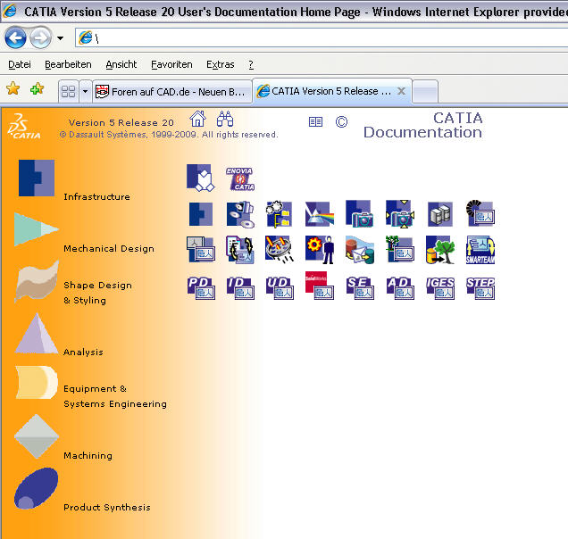Switch to Foren auf CAD.de tab
Image resolution: width=568 pixels, height=539 pixels.
[172, 92]
